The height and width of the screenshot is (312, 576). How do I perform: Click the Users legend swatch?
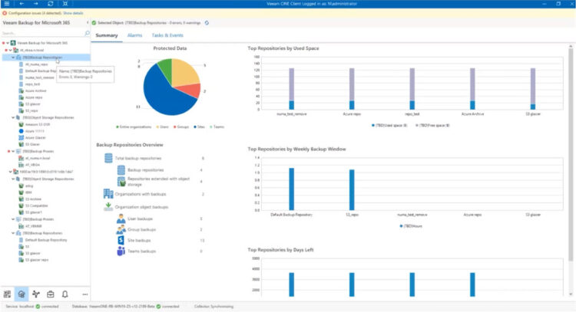tap(158, 126)
